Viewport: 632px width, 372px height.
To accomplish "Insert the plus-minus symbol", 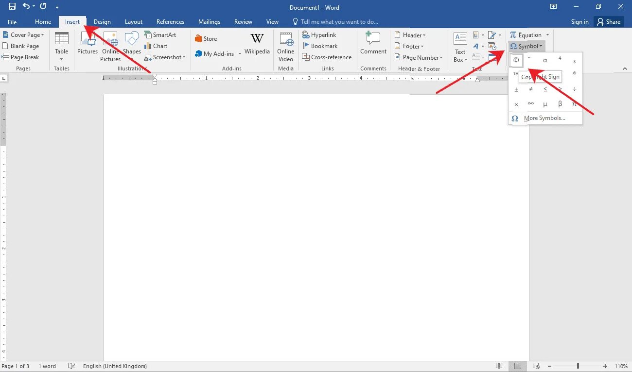I will [x=516, y=89].
